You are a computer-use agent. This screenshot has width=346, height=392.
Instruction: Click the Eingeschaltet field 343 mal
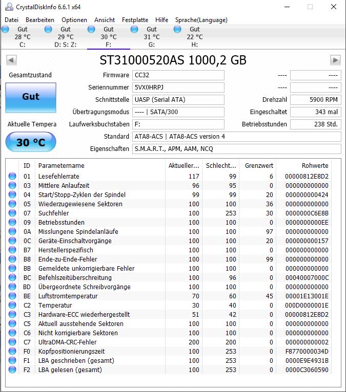tap(316, 112)
